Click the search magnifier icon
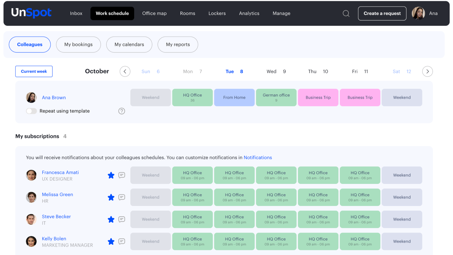 click(x=346, y=13)
